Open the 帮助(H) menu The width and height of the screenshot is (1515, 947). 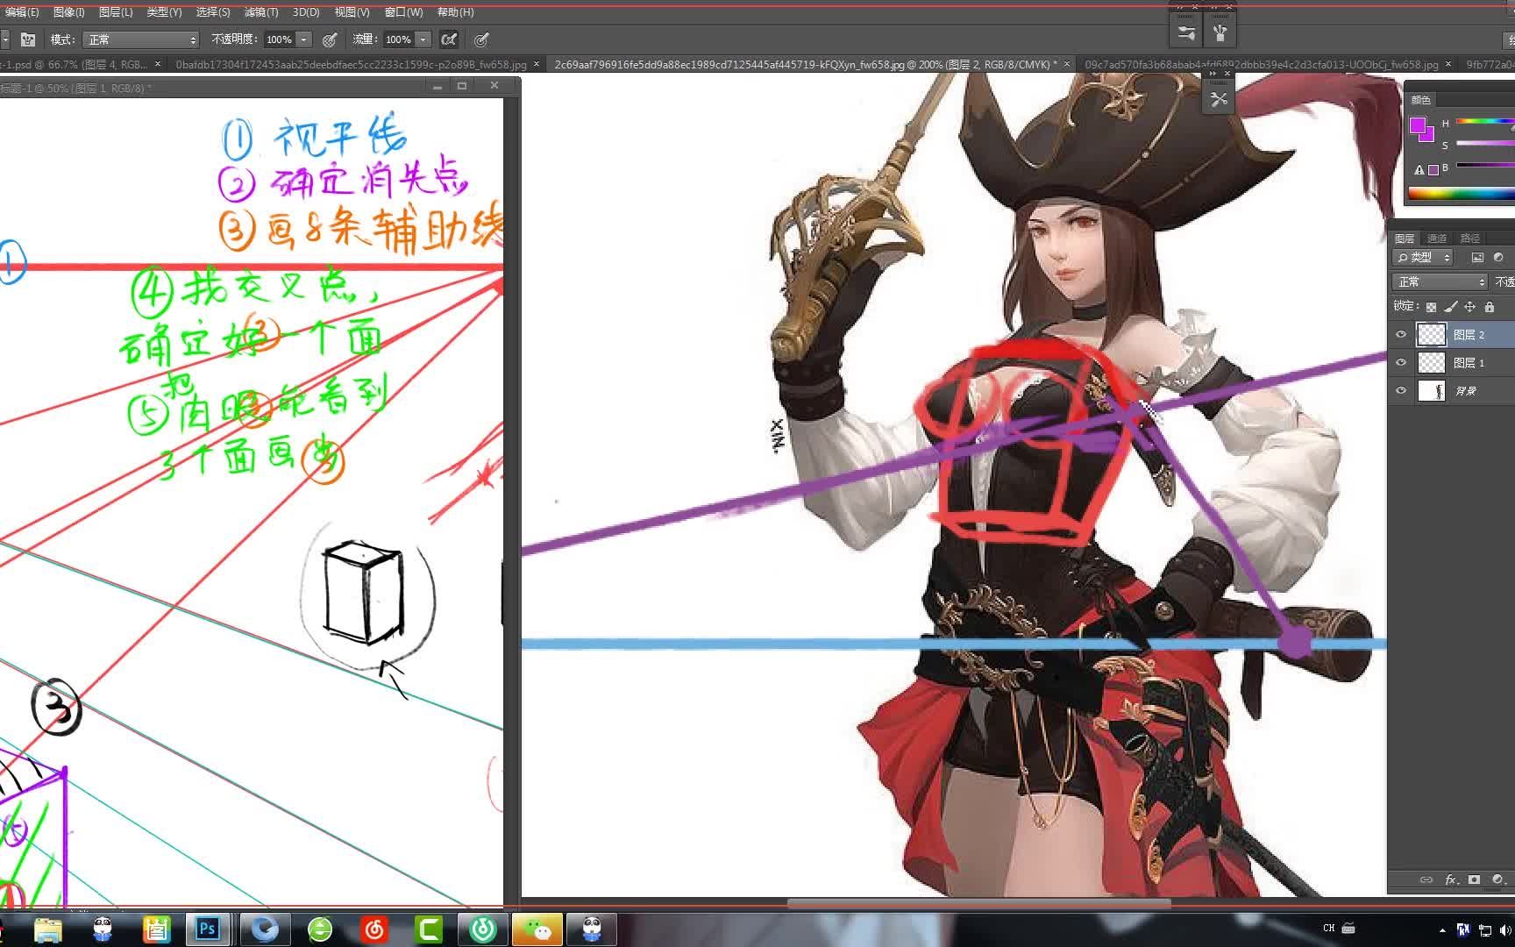pyautogui.click(x=455, y=12)
